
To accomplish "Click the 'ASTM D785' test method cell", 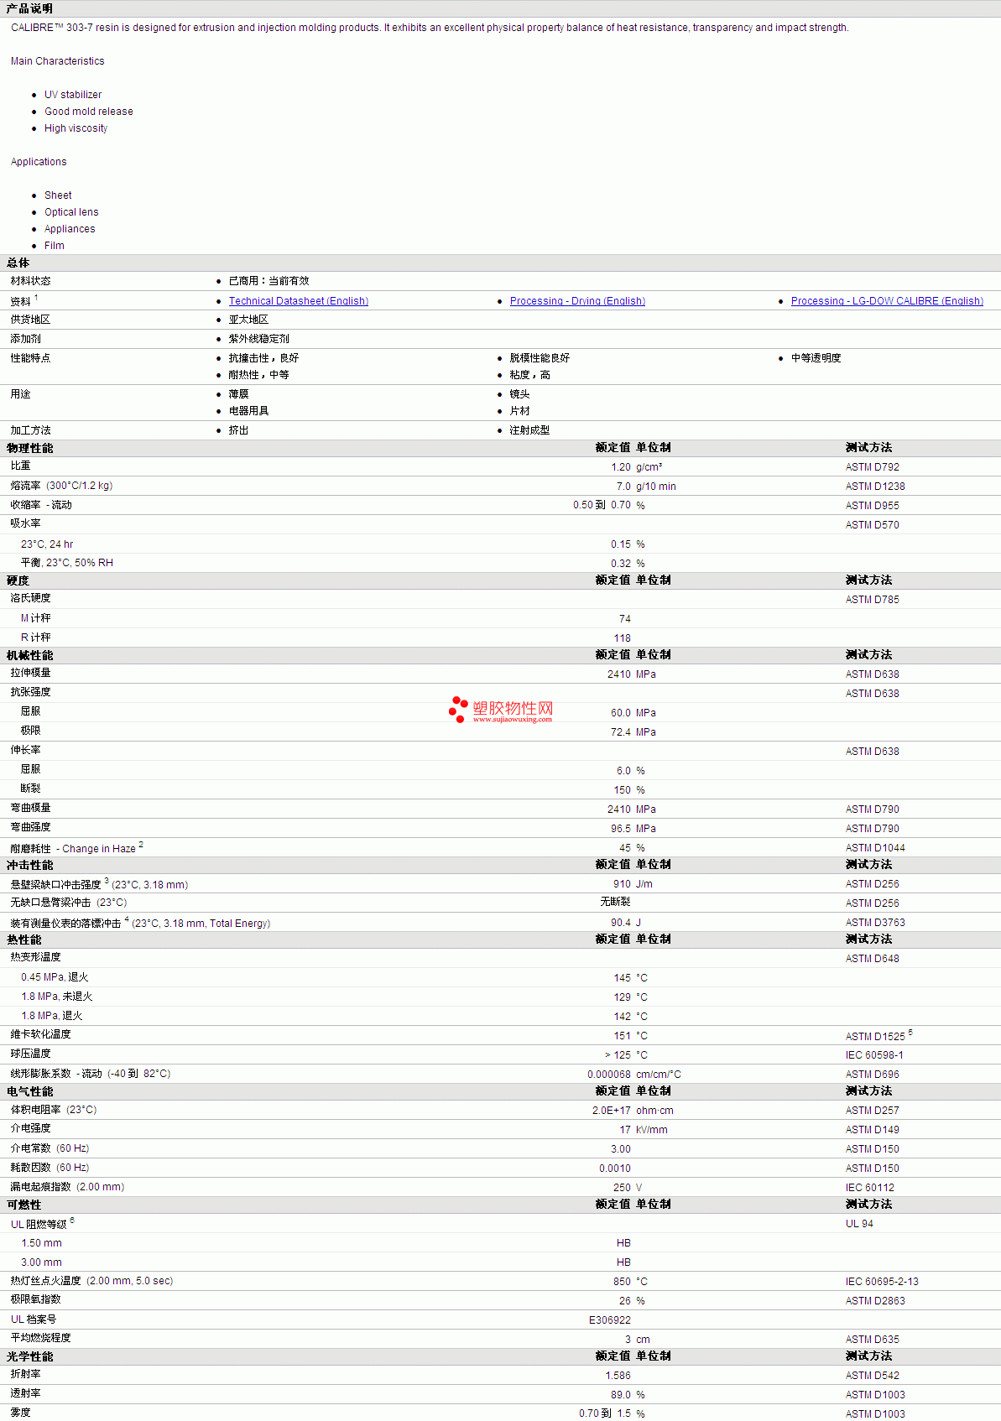I will click(873, 600).
